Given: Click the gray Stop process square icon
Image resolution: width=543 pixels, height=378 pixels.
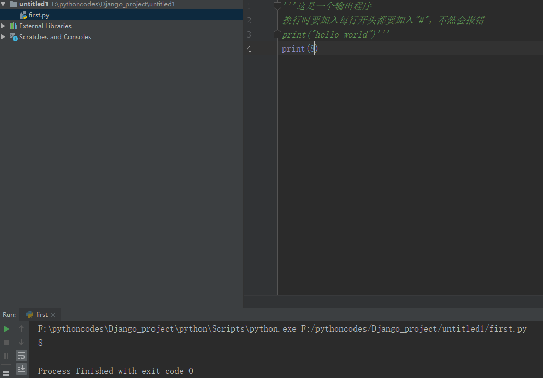Looking at the screenshot, I should tap(6, 343).
